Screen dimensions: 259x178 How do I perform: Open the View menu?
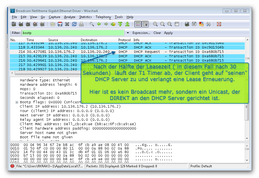[x=33, y=17]
